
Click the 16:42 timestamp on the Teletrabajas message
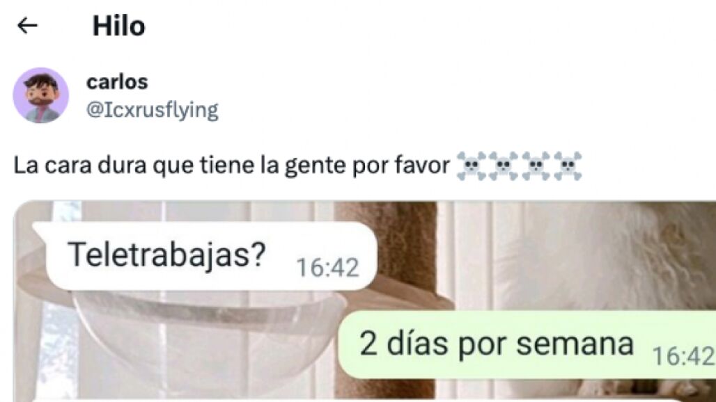(327, 267)
